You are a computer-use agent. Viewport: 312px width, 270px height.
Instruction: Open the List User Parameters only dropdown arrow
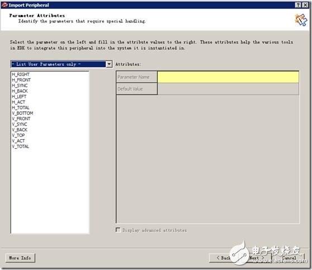pos(109,64)
